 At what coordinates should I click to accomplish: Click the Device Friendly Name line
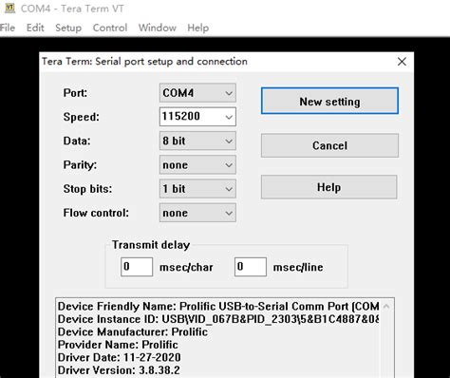tap(218, 306)
